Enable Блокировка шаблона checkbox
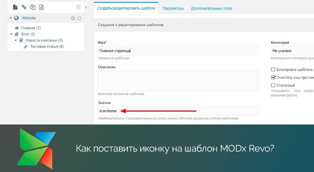Image resolution: width=314 pixels, height=172 pixels. pyautogui.click(x=273, y=70)
